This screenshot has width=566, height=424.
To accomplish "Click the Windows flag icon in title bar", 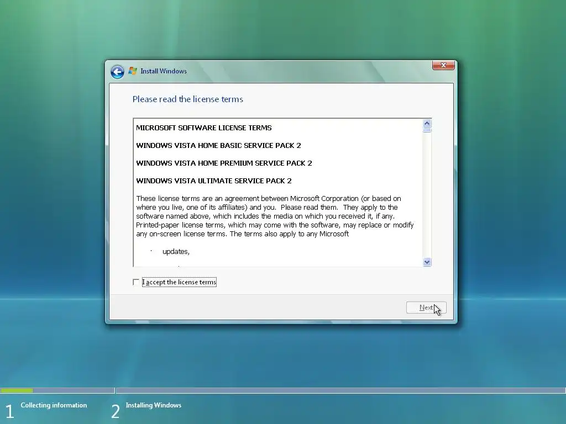I will tap(133, 71).
